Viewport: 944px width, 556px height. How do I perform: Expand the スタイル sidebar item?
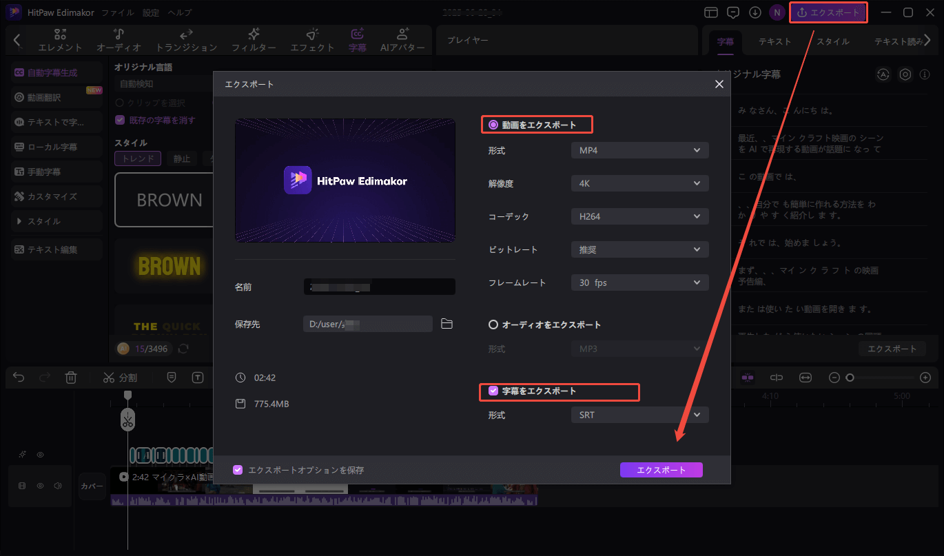tap(57, 221)
